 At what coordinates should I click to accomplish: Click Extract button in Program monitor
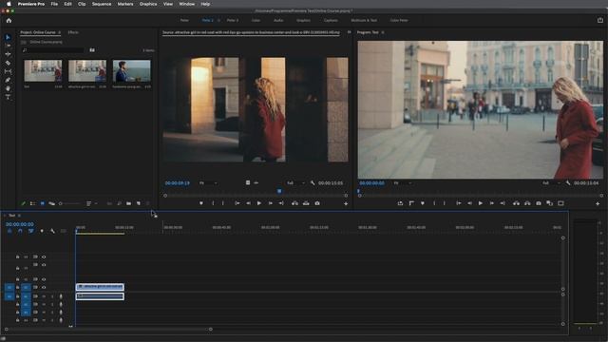pyautogui.click(x=527, y=203)
